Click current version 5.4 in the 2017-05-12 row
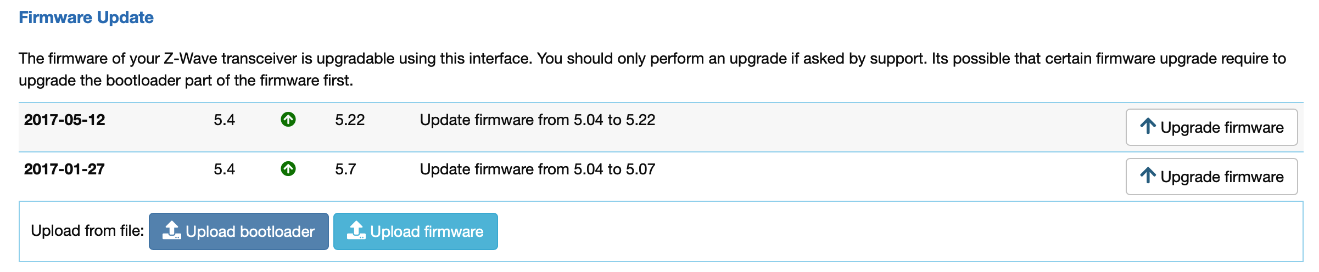The width and height of the screenshot is (1319, 272). (x=224, y=120)
